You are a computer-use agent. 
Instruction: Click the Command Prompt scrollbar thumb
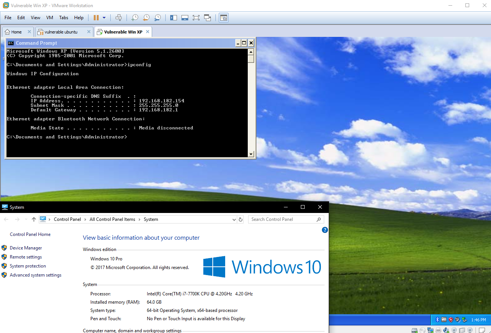(x=251, y=58)
